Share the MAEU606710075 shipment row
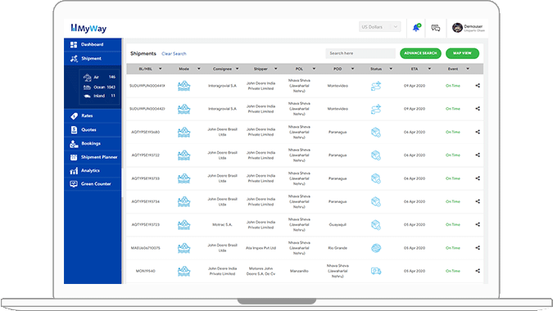The image size is (553, 311). click(x=478, y=248)
